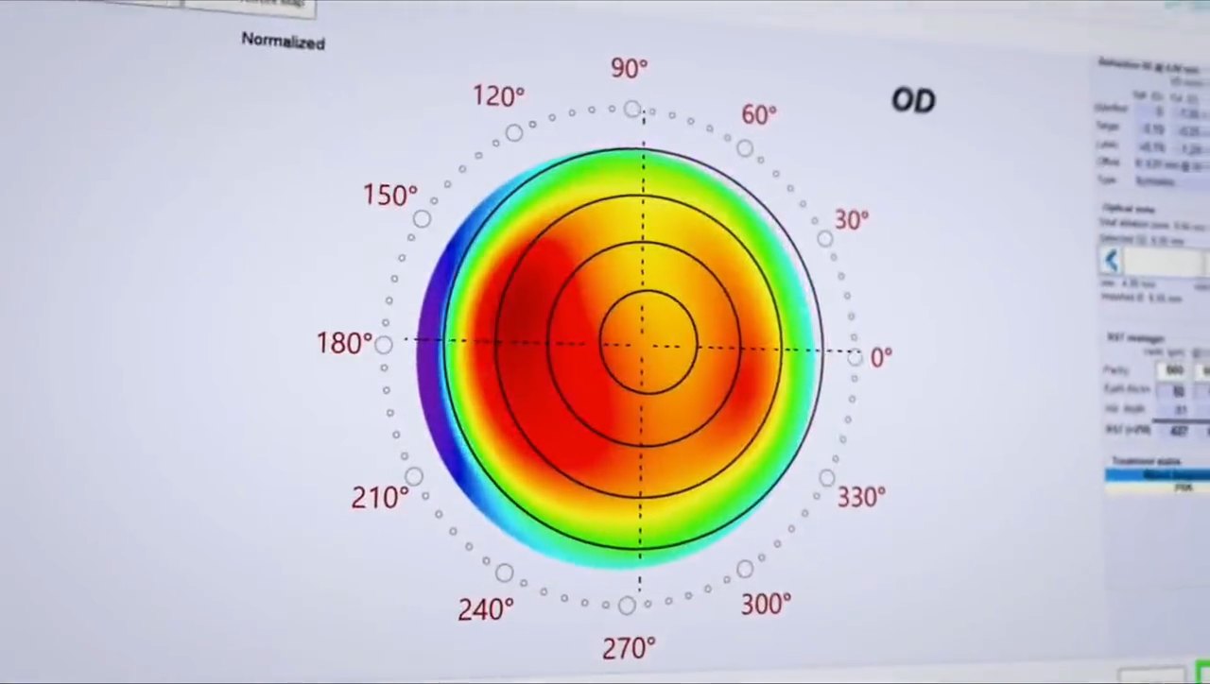Select the large ring marker below 90°
1210x684 pixels.
(632, 109)
